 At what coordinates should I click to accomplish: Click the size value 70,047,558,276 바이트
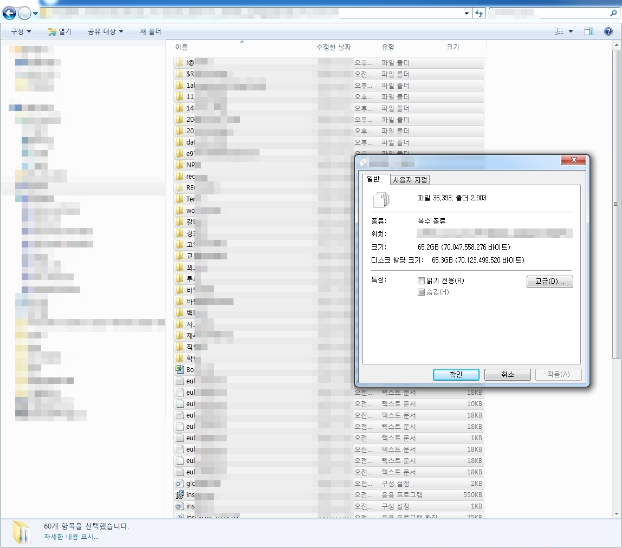[477, 247]
